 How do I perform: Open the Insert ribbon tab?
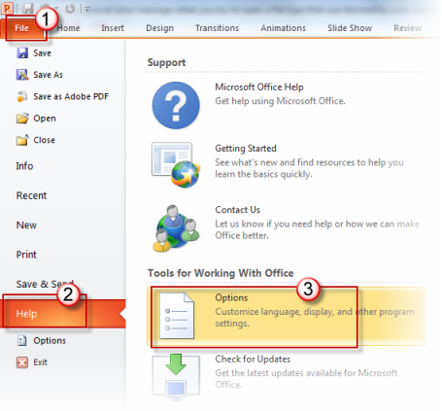pyautogui.click(x=113, y=28)
